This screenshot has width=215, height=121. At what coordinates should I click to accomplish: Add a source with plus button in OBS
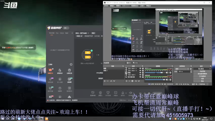click(126, 81)
